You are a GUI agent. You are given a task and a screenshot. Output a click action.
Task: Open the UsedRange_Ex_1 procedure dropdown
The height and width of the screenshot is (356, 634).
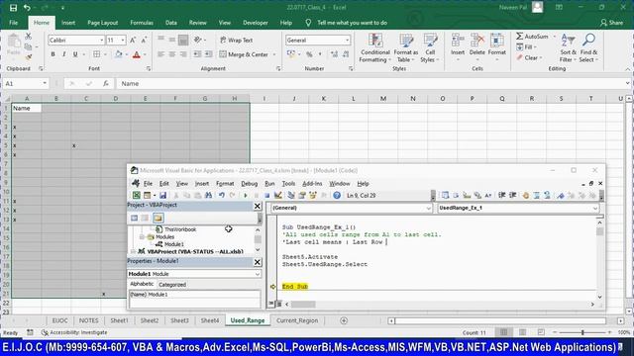(595, 209)
